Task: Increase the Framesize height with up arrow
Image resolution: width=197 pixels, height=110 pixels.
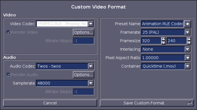Action: [x=189, y=39]
